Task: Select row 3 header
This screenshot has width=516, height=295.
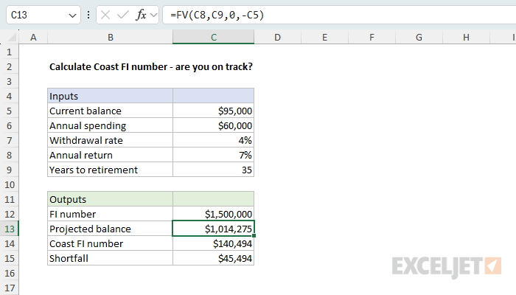Action: (9, 81)
